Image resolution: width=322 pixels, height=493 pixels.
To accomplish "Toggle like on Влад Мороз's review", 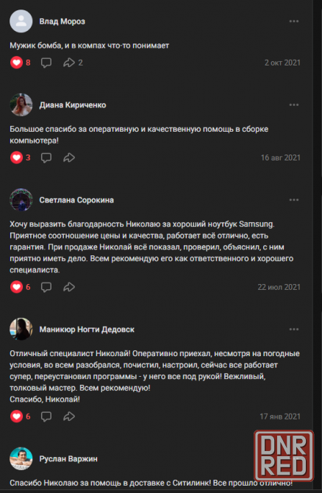I will 16,63.
